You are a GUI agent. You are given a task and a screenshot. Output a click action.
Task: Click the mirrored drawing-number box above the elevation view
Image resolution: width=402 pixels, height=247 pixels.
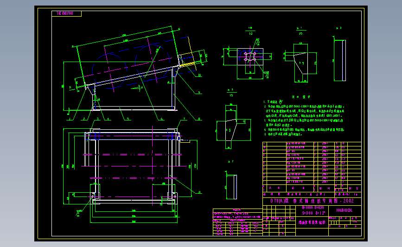click(x=66, y=13)
